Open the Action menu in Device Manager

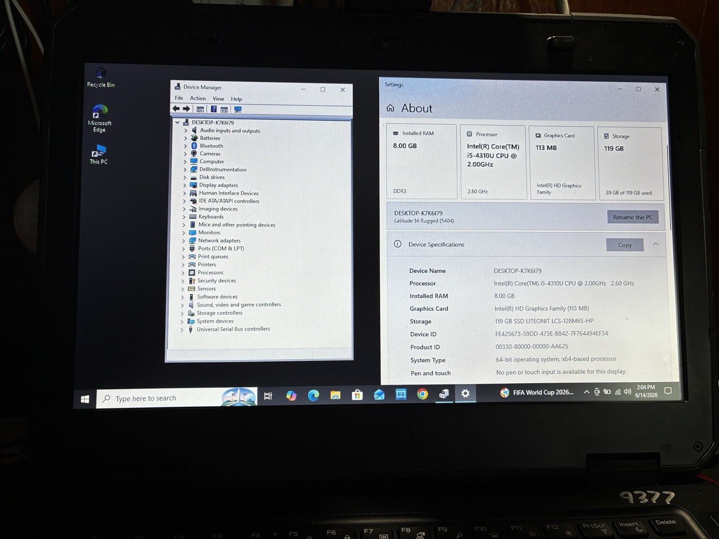198,98
